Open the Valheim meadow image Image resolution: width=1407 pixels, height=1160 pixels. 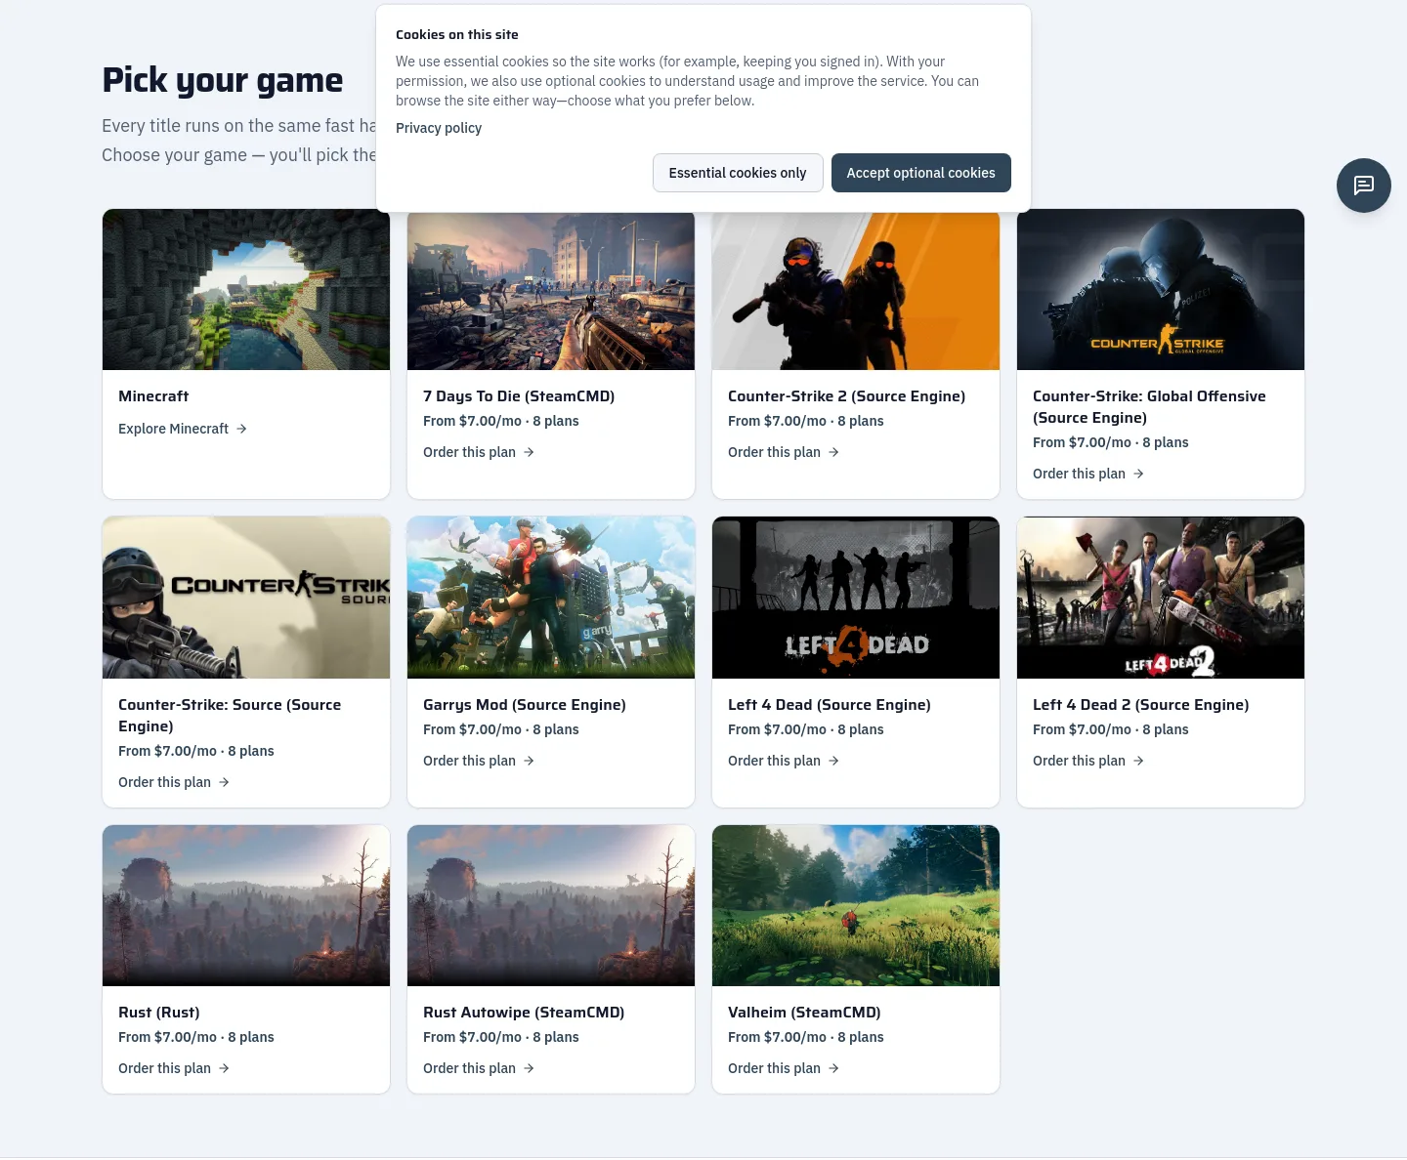point(856,905)
